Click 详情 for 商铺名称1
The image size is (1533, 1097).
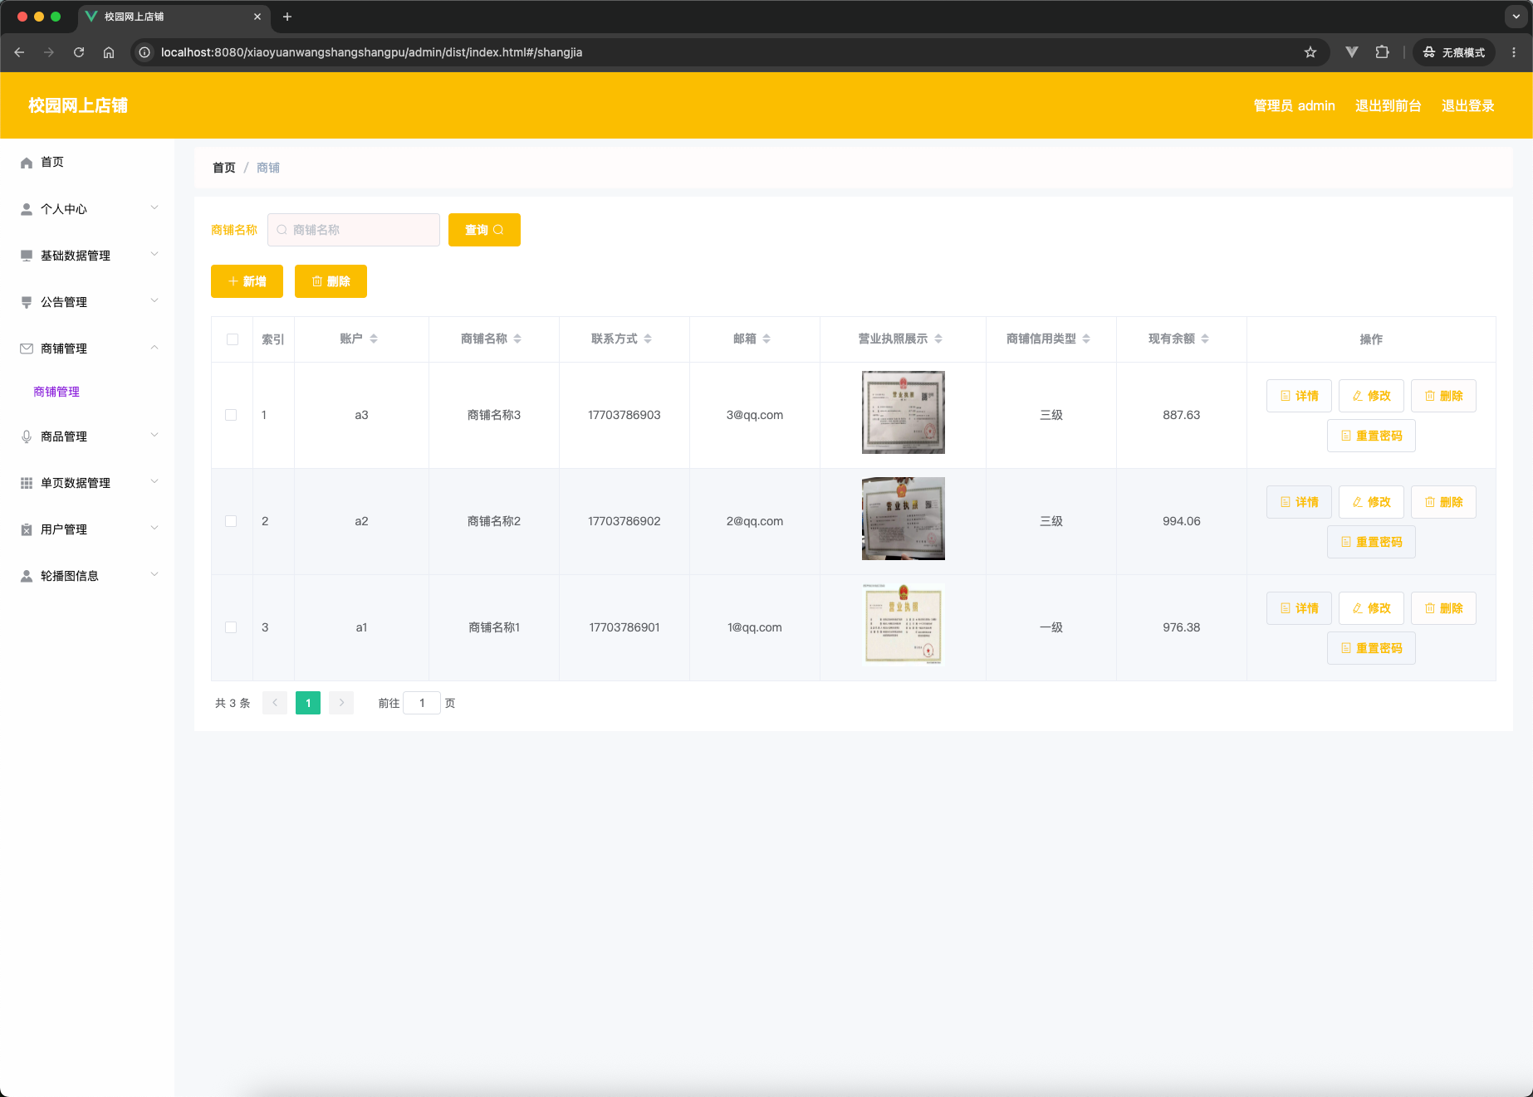click(x=1299, y=608)
